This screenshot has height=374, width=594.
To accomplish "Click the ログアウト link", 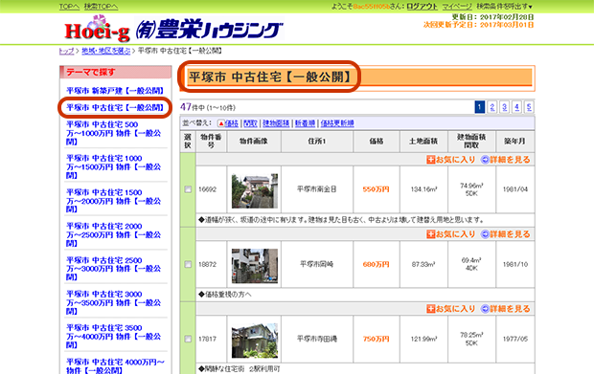I will pos(422,7).
